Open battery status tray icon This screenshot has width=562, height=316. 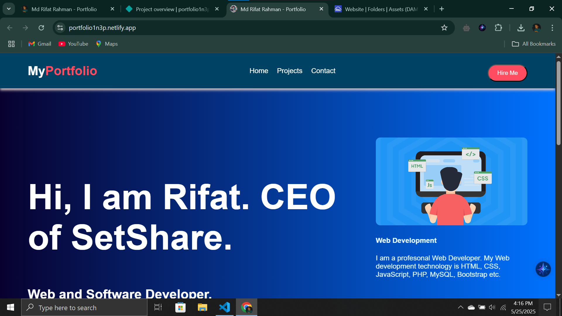pyautogui.click(x=482, y=307)
